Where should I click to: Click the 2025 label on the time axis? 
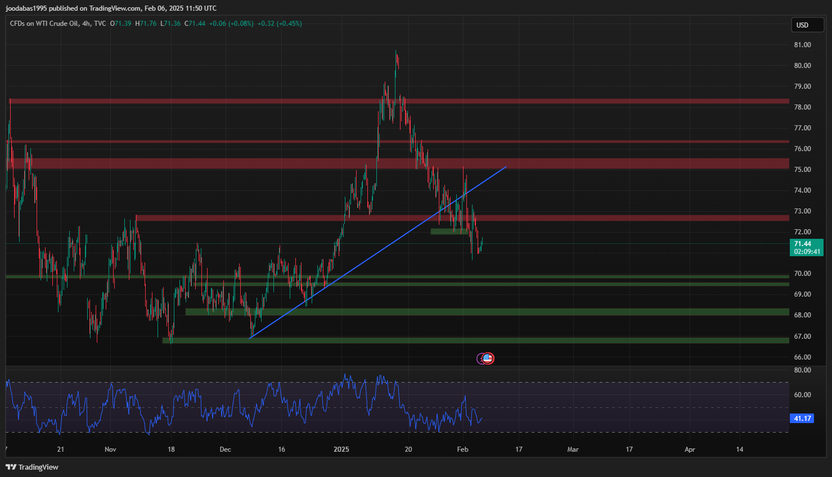click(341, 449)
